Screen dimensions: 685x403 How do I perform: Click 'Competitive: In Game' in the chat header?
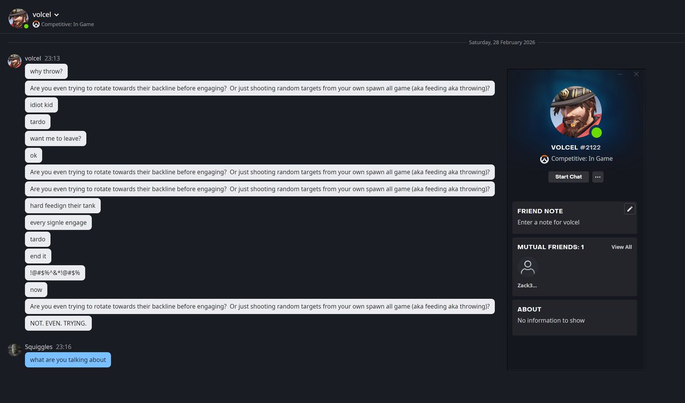pyautogui.click(x=67, y=25)
